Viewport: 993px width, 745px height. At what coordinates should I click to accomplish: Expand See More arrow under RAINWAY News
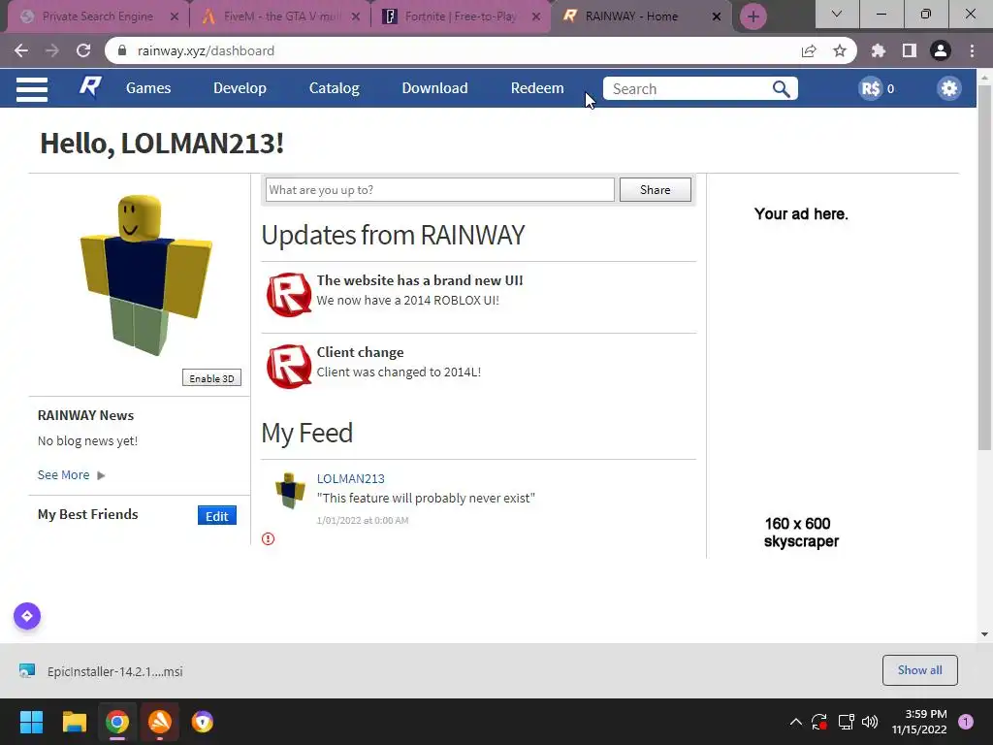click(x=101, y=475)
